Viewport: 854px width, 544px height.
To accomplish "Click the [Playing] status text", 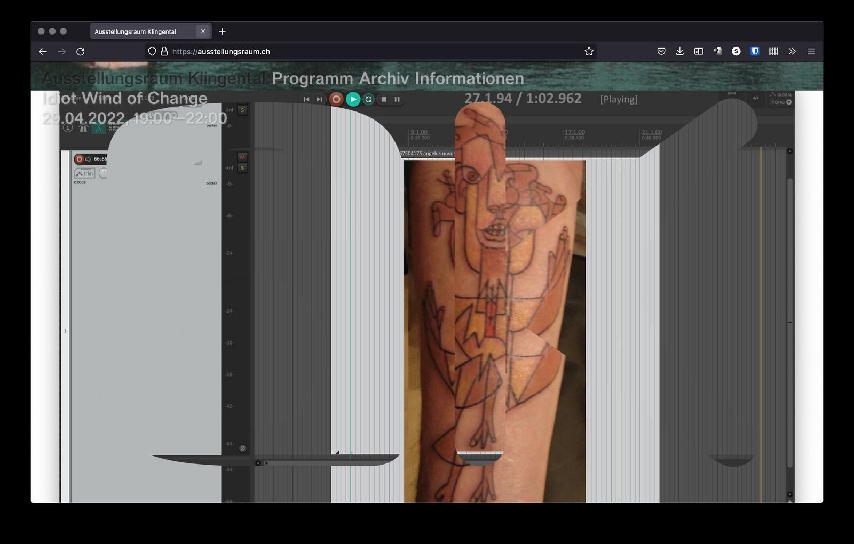I will (x=619, y=99).
